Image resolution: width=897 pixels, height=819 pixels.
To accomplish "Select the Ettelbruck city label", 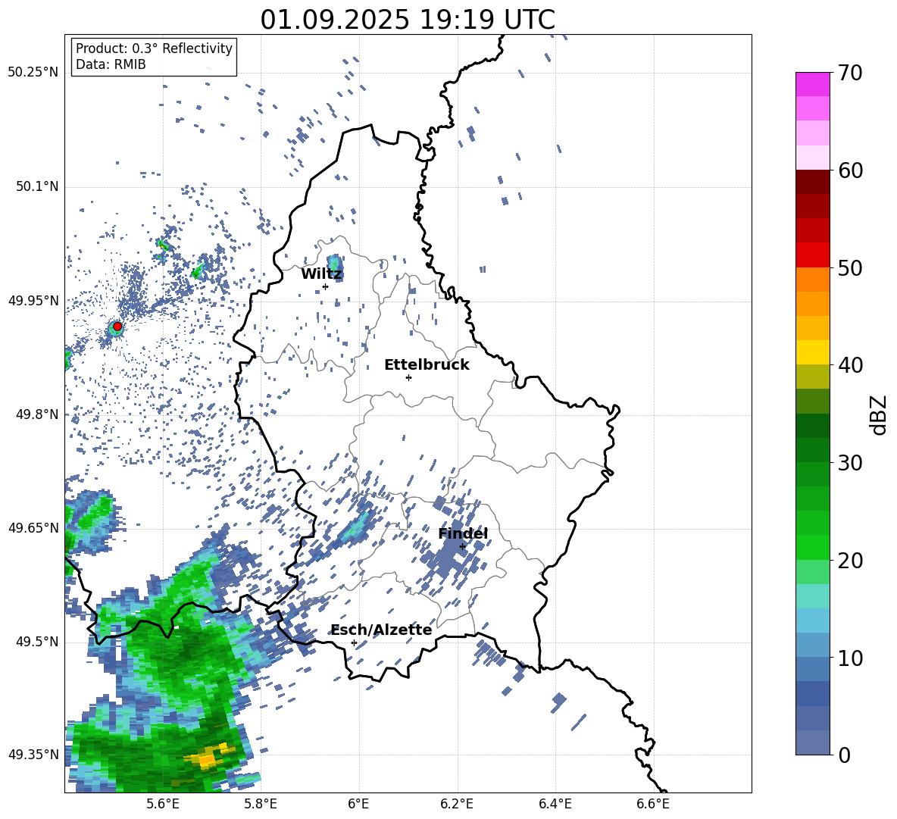I will click(x=427, y=365).
